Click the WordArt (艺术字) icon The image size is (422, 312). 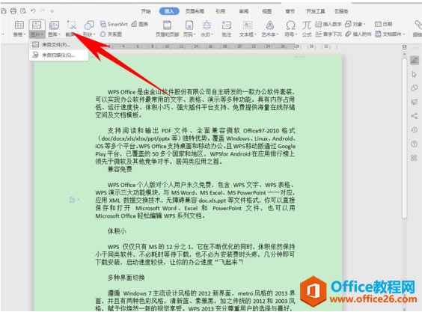pos(269,25)
